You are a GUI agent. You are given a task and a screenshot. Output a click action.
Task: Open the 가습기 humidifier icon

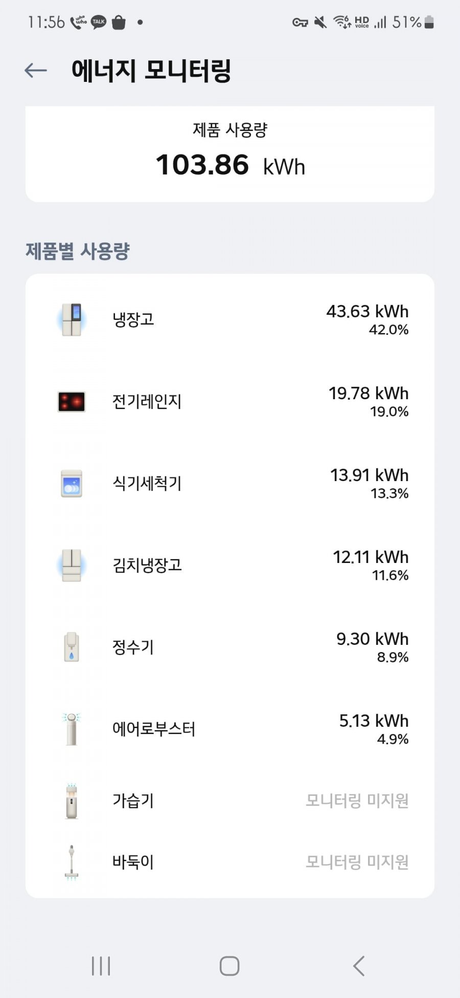[x=72, y=801]
